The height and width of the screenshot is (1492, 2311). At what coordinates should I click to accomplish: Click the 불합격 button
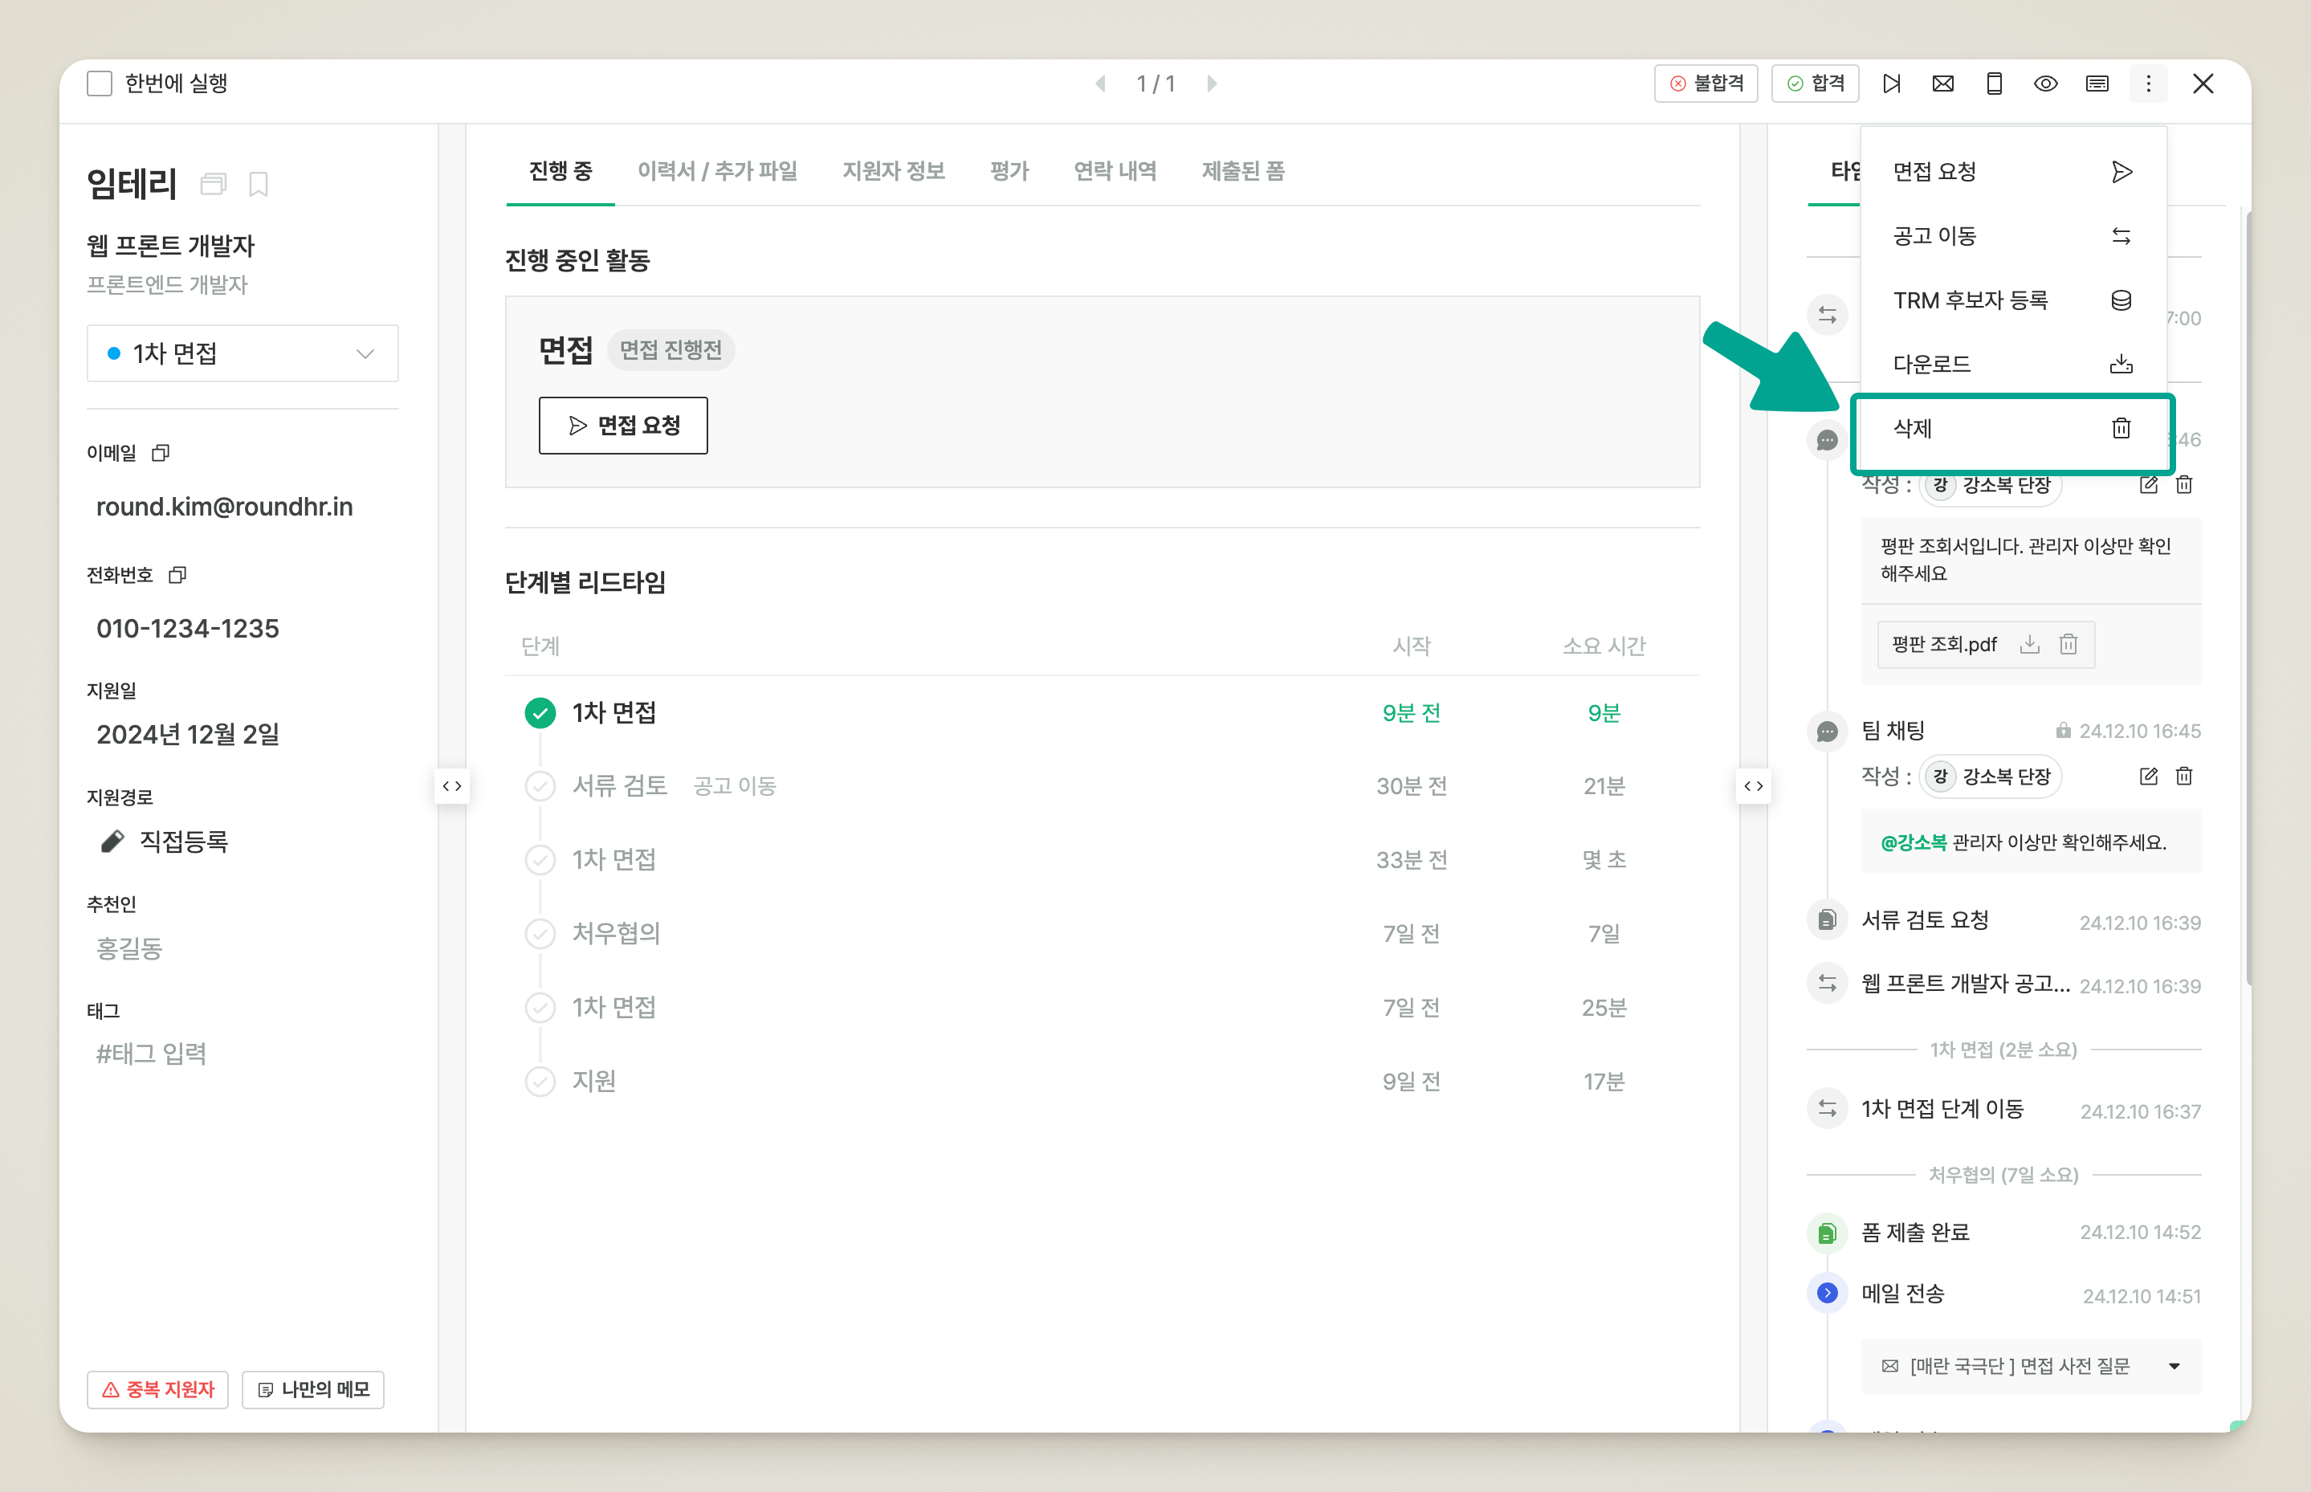pyautogui.click(x=1705, y=84)
